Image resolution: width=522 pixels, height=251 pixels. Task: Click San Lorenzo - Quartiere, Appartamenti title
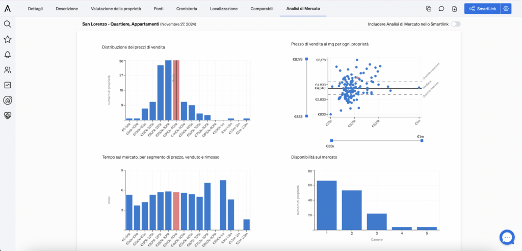120,24
